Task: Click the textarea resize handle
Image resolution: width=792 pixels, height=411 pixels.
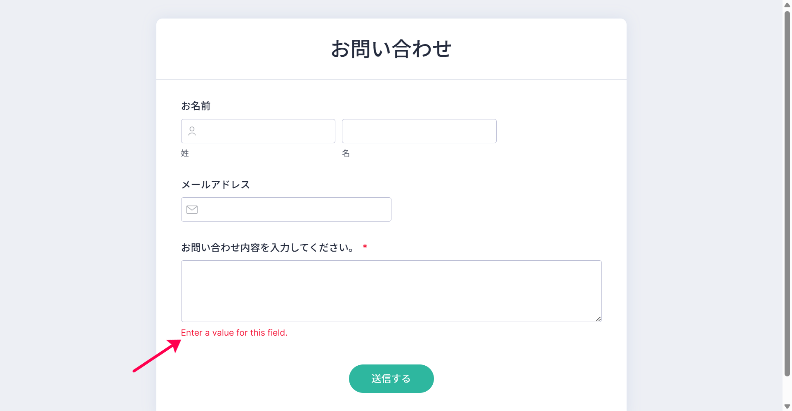Action: click(598, 319)
